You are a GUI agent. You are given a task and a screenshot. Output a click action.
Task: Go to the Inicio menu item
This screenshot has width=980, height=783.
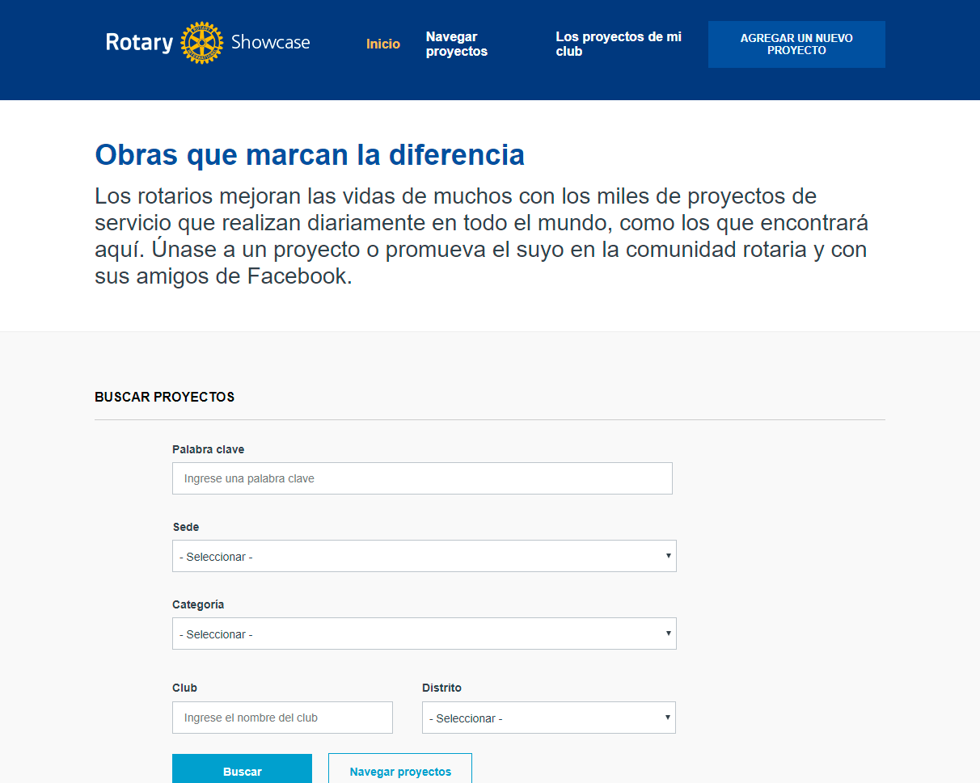pyautogui.click(x=383, y=44)
